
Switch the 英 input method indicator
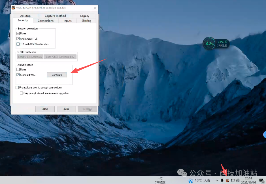click(238, 180)
